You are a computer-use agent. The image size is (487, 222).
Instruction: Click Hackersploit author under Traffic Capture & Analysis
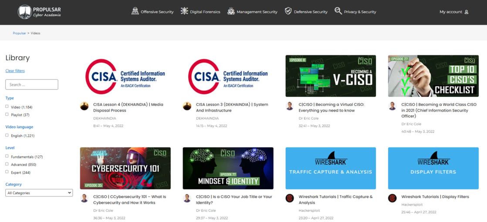pyautogui.click(x=309, y=210)
